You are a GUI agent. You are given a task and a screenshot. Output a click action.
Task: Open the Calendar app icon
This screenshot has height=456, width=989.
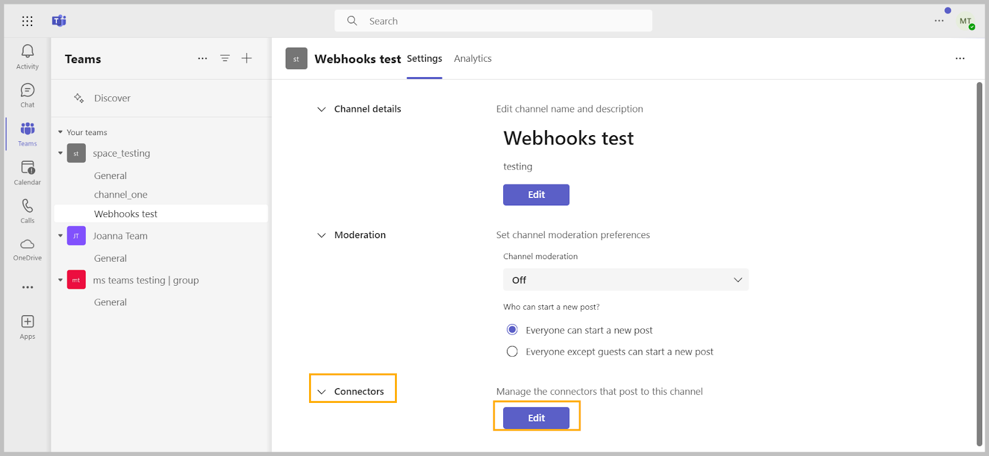(27, 168)
